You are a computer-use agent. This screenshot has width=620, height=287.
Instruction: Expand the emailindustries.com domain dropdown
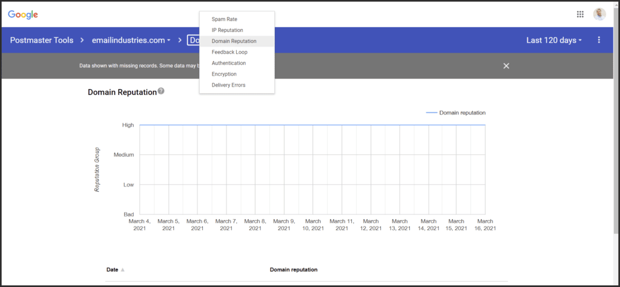(131, 41)
